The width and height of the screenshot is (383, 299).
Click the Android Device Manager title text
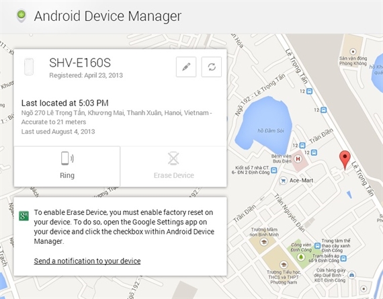point(108,16)
